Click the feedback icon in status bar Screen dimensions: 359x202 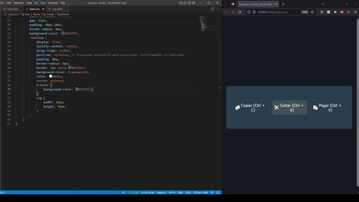point(212,192)
